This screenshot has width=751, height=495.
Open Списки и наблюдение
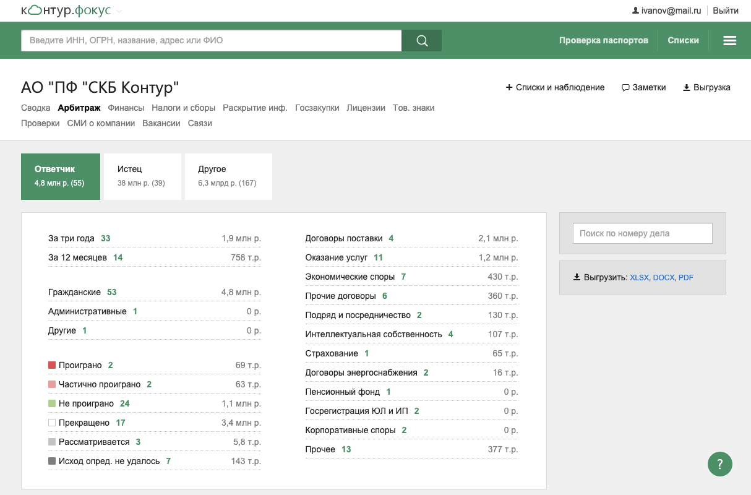pos(556,88)
